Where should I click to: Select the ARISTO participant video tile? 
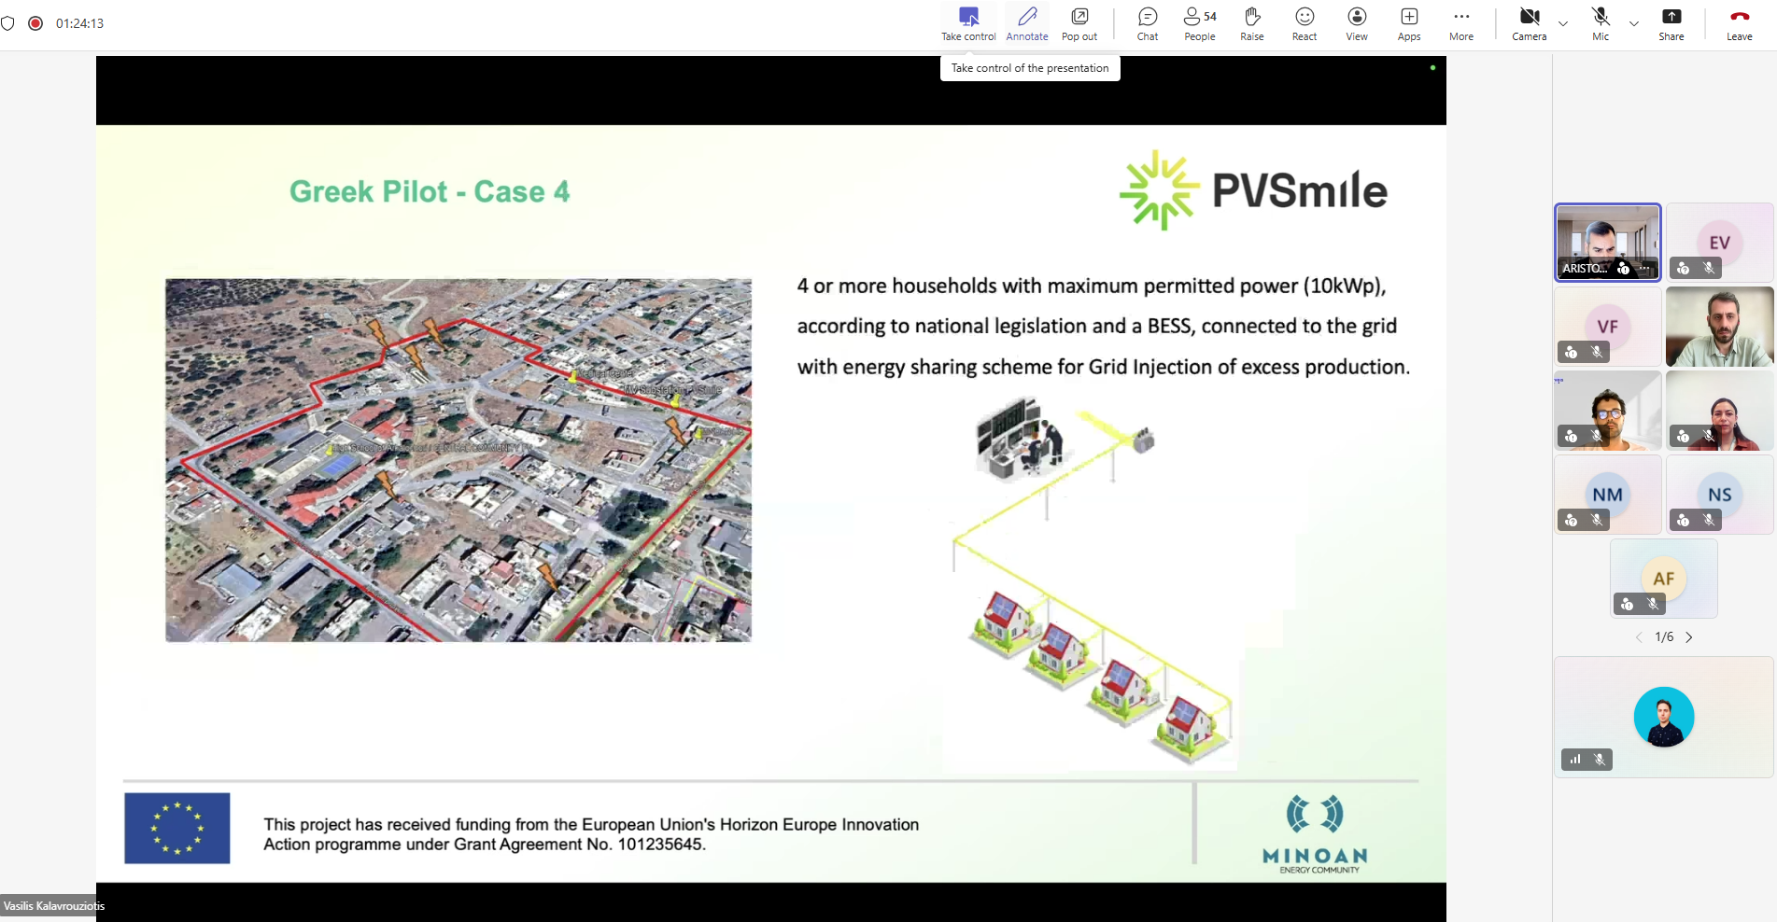pyautogui.click(x=1608, y=243)
